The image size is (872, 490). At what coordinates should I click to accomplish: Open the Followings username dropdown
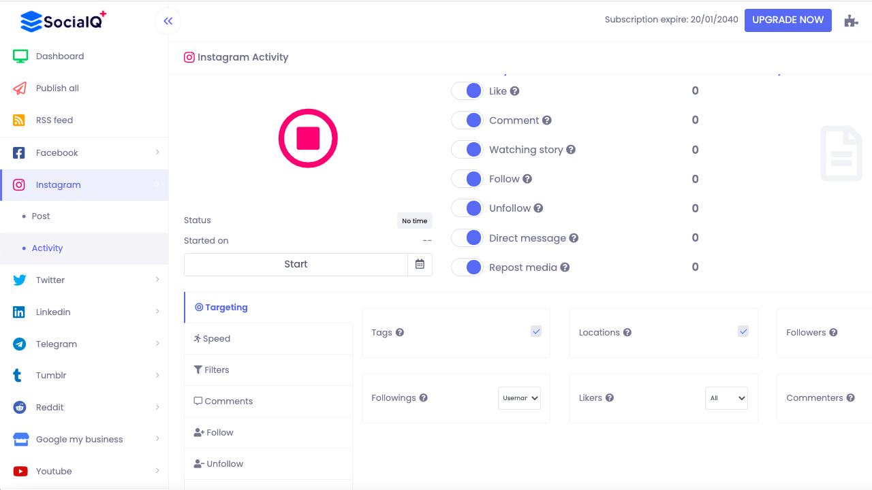tap(519, 398)
